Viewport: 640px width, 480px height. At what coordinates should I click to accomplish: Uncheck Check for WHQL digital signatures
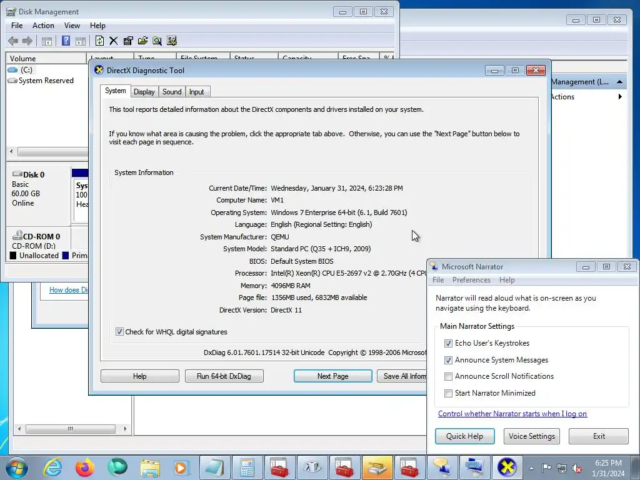[x=119, y=332]
